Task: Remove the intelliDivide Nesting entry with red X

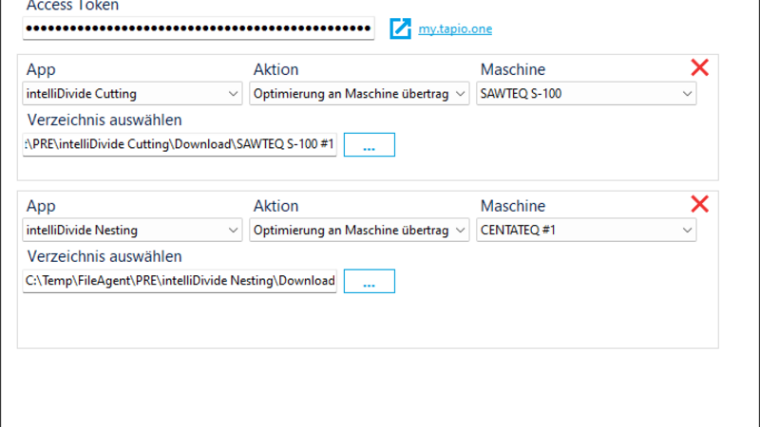Action: [699, 204]
